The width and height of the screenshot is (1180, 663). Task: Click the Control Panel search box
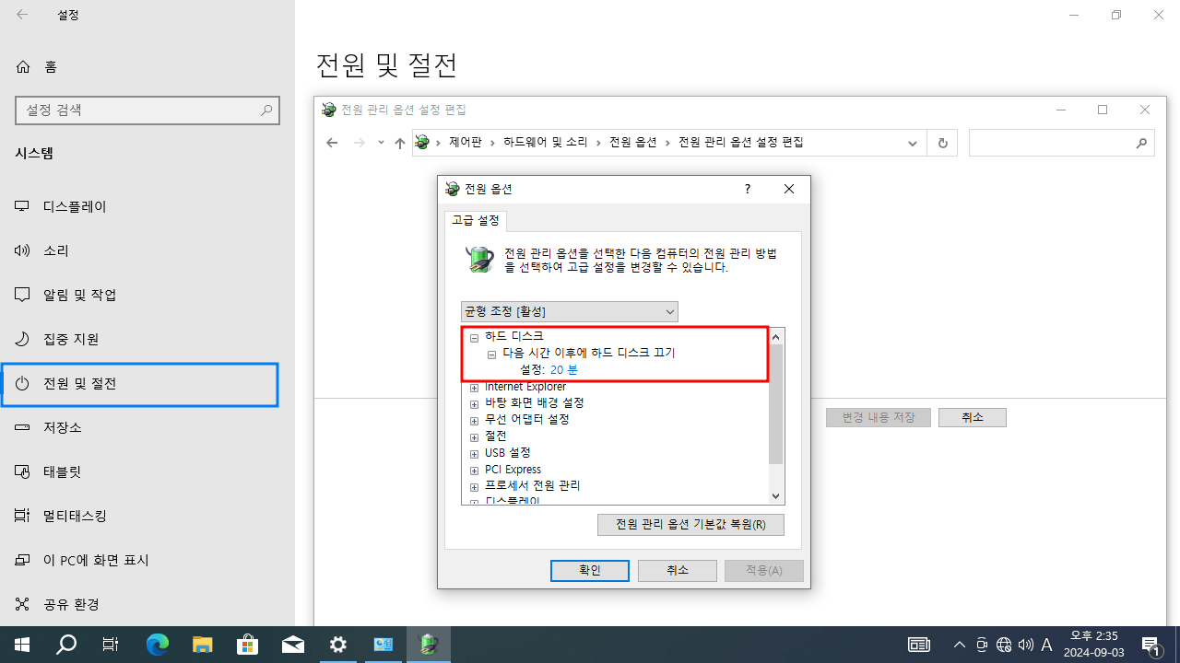(1061, 143)
